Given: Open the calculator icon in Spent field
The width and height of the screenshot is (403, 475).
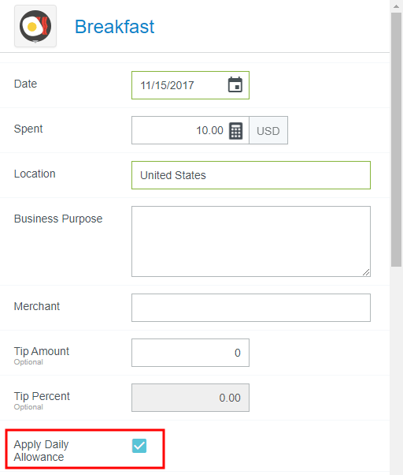Looking at the screenshot, I should click(x=235, y=130).
